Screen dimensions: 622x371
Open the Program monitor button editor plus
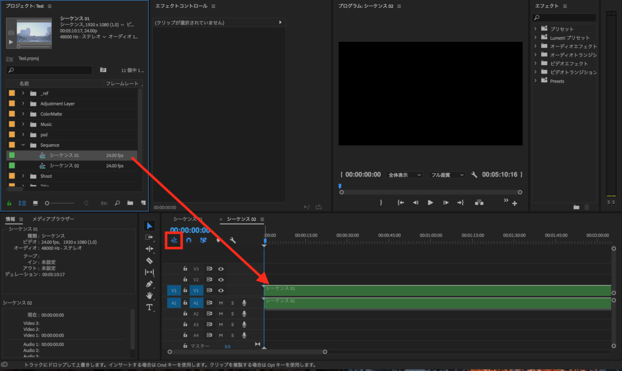point(515,204)
